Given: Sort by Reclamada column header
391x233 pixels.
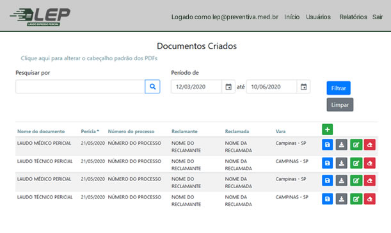Looking at the screenshot, I should point(237,131).
